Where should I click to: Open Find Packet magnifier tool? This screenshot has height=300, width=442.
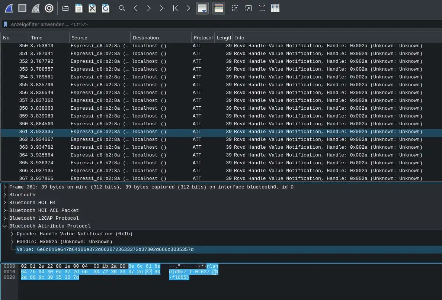[x=122, y=8]
